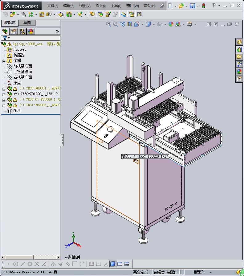The height and width of the screenshot is (276, 244).
Task: Select the 前视基准面 plane in the tree
Action: 23,66
